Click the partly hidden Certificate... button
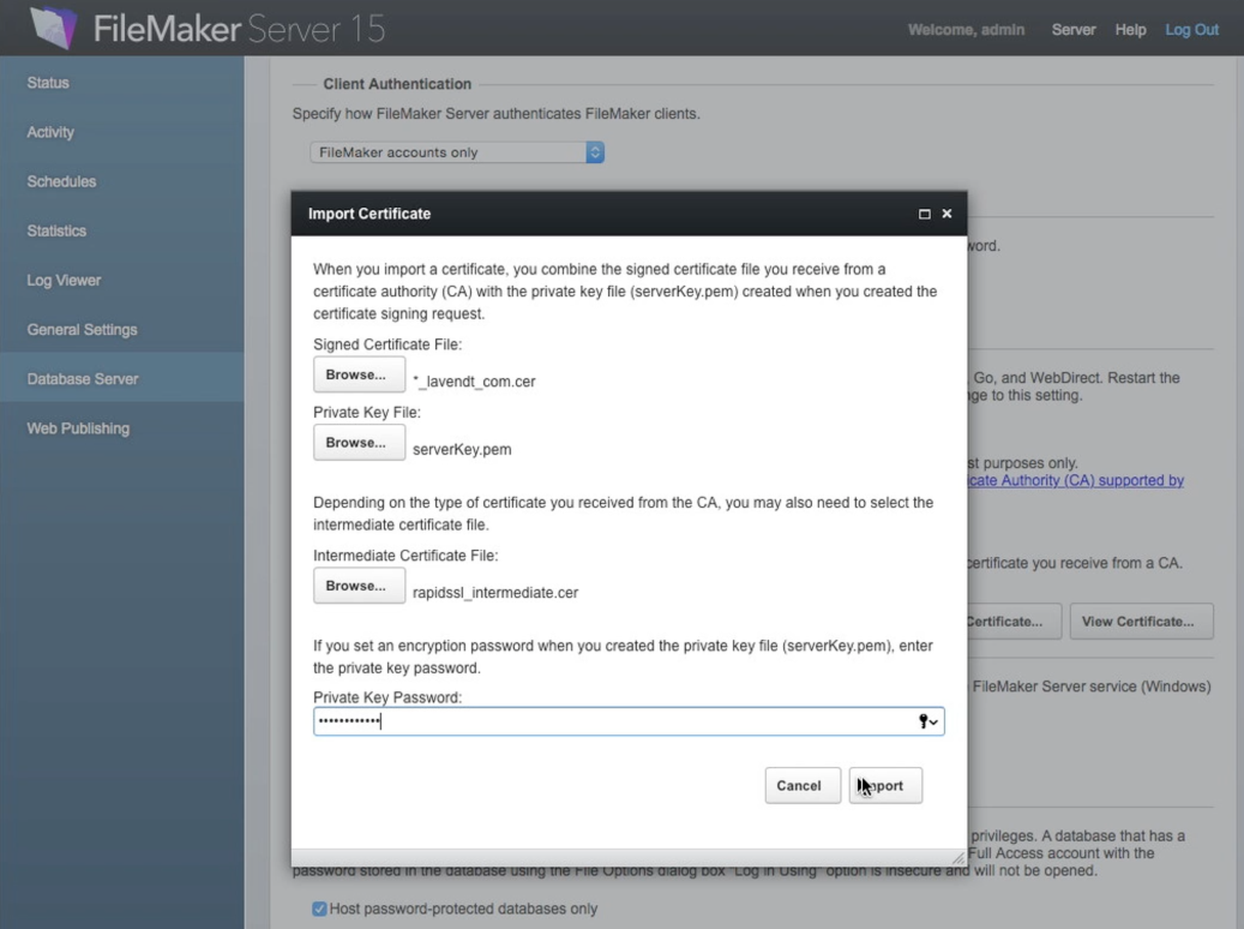The image size is (1244, 929). pyautogui.click(x=1014, y=621)
